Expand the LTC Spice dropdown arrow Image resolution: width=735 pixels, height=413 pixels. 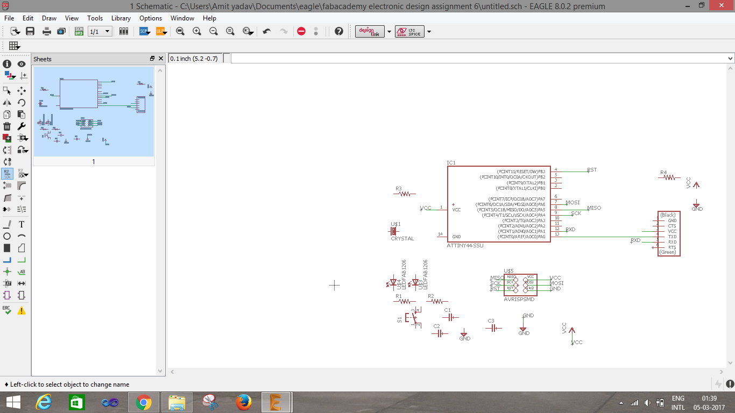(429, 32)
